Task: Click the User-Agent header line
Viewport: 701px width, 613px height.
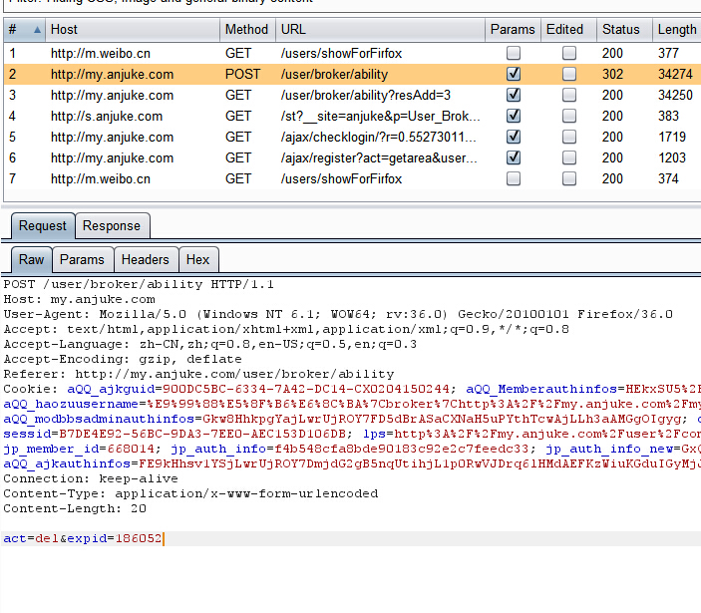Action: [x=338, y=314]
